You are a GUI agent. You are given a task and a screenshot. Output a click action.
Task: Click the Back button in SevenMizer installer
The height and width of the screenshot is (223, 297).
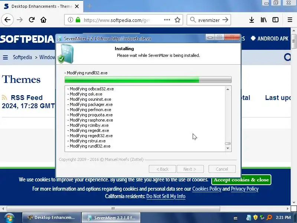coord(162,169)
